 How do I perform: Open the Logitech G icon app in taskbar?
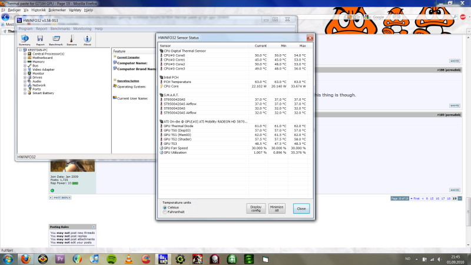(180, 259)
